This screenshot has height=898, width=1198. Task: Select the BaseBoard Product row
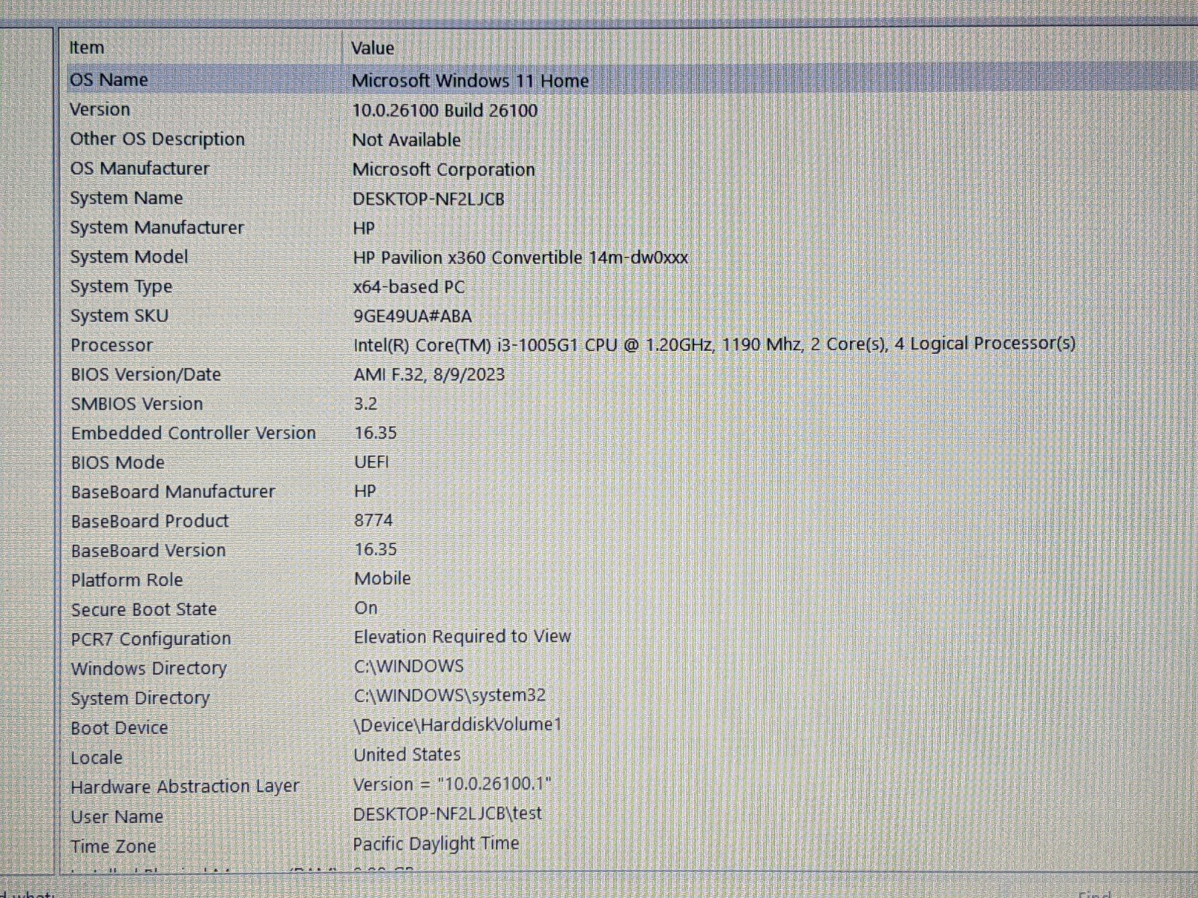(150, 522)
